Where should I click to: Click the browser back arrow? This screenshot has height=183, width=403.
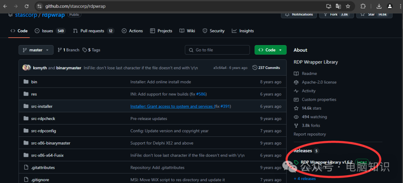(x=5, y=6)
